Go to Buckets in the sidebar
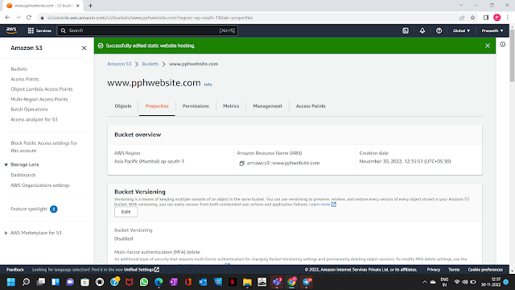515x290 pixels. click(19, 69)
